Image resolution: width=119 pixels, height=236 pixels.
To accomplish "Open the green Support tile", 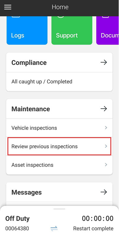I will click(x=72, y=31).
